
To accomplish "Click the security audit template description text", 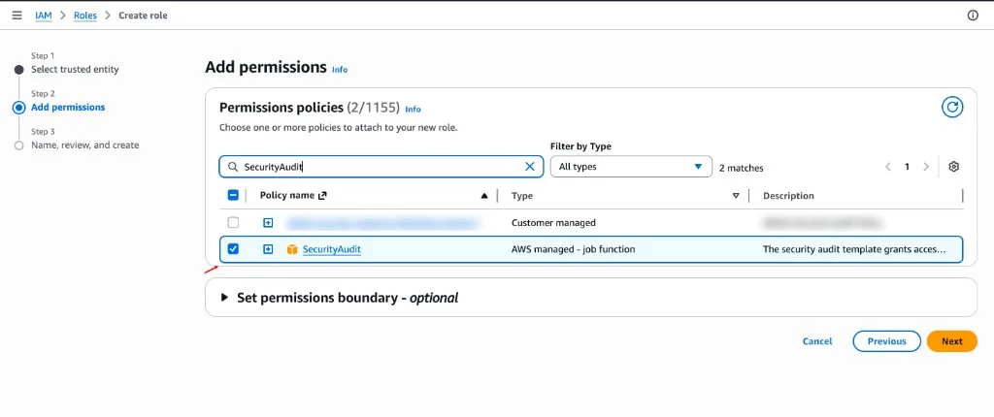I will (x=854, y=249).
